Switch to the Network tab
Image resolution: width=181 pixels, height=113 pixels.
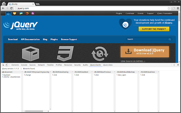[x=41, y=65]
